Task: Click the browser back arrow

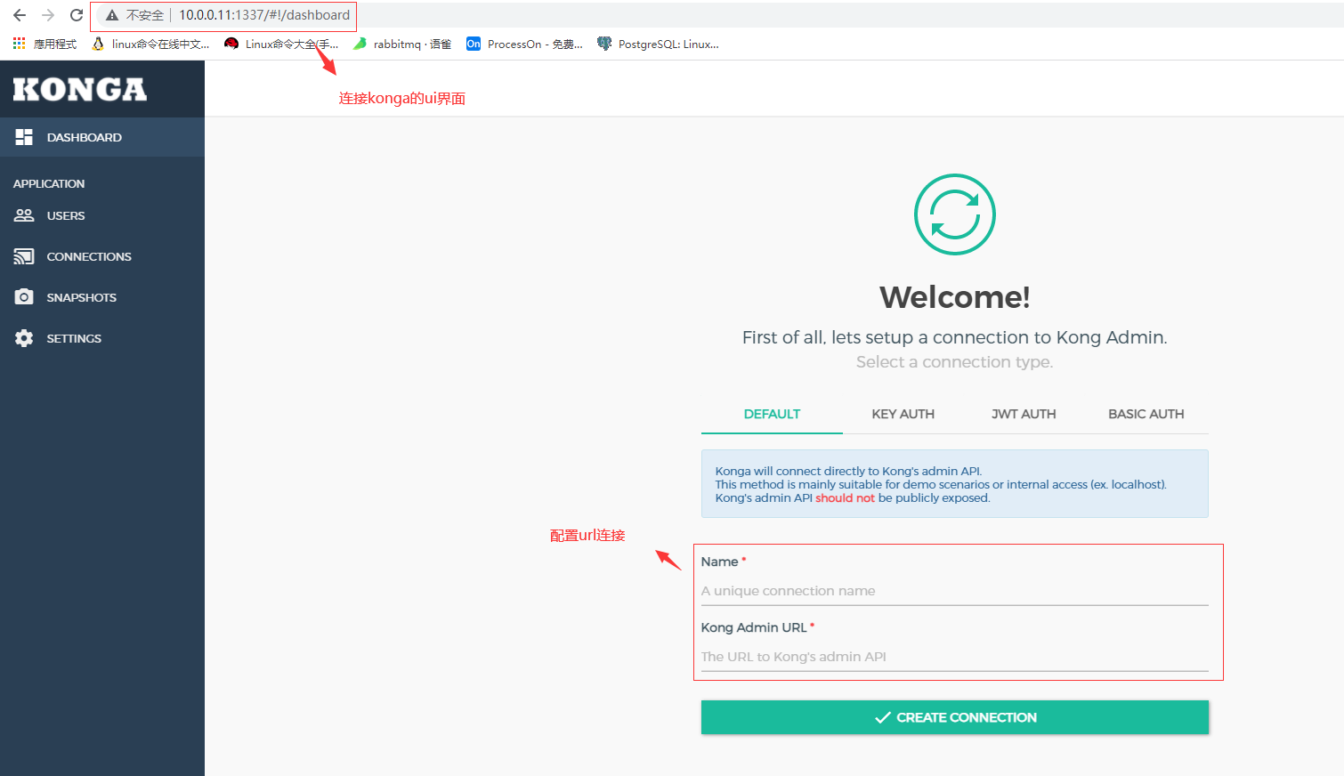Action: point(20,15)
